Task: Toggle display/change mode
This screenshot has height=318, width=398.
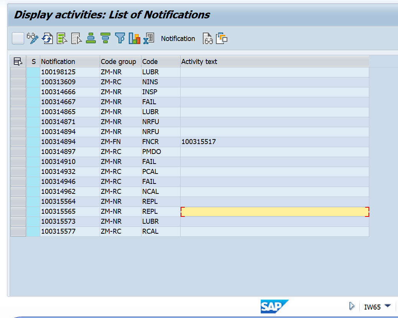Action: tap(33, 38)
